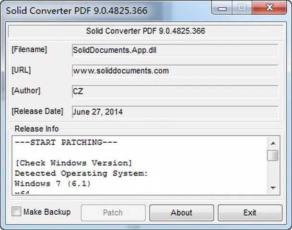This screenshot has height=230, width=292.
Task: Click the "Detected Operating System:" line
Action: point(81,173)
